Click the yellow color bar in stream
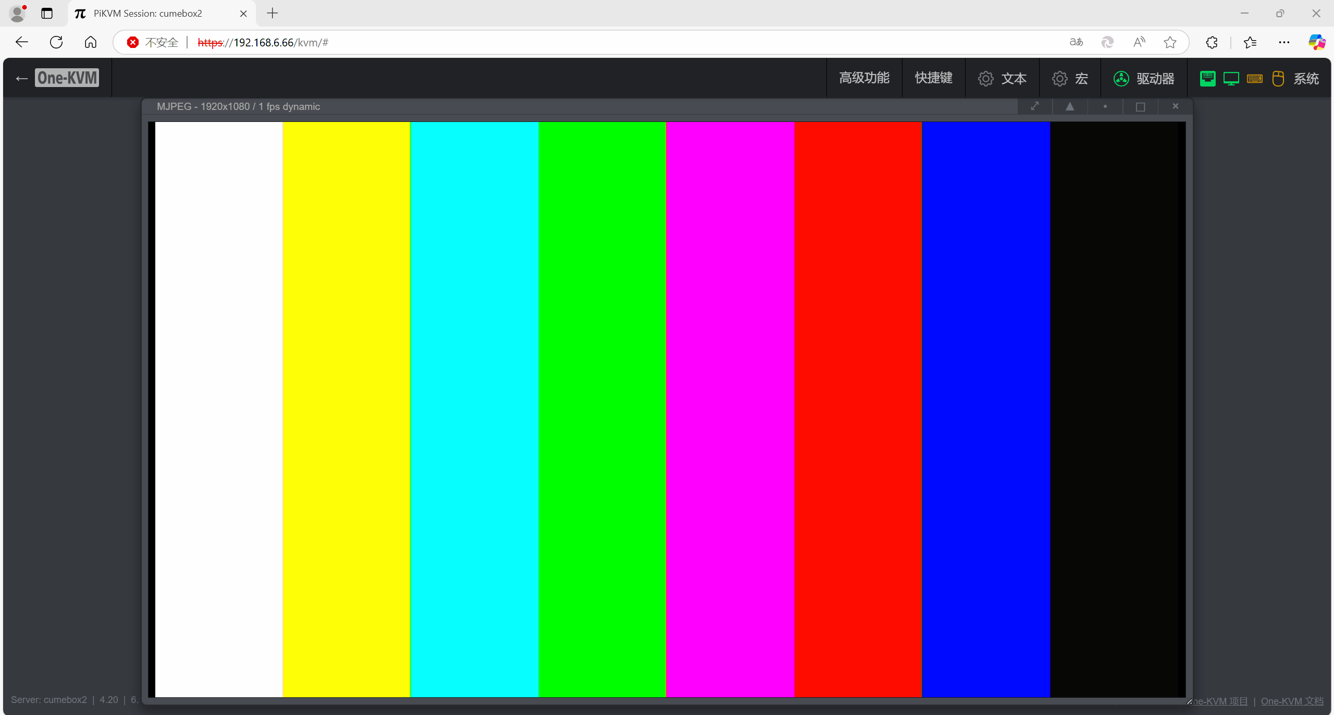 pyautogui.click(x=347, y=409)
